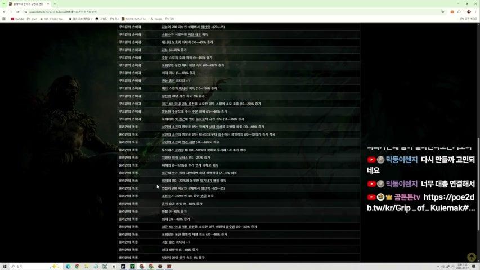Open a new browser tab
This screenshot has height=270, width=480.
pyautogui.click(x=55, y=4)
